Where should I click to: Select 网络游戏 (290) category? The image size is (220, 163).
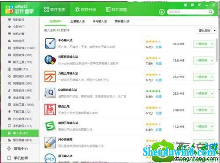pyautogui.click(x=20, y=83)
